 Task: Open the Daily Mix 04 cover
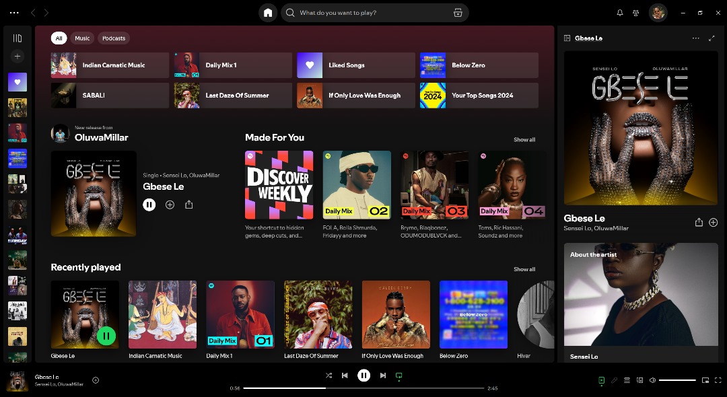coord(512,185)
